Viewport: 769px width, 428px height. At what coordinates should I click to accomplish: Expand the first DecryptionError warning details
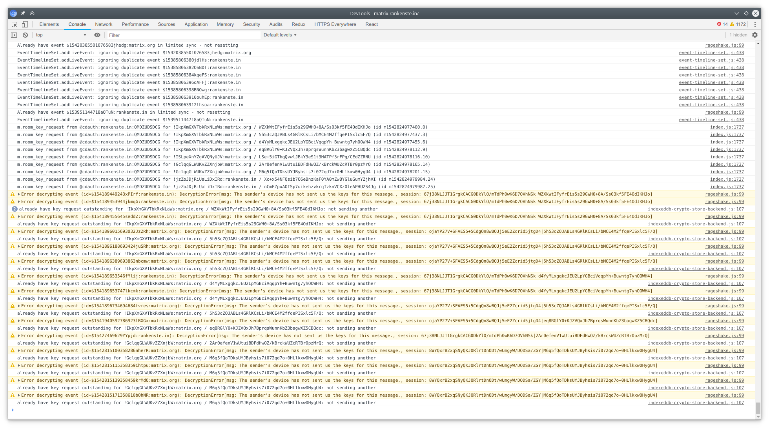point(19,194)
